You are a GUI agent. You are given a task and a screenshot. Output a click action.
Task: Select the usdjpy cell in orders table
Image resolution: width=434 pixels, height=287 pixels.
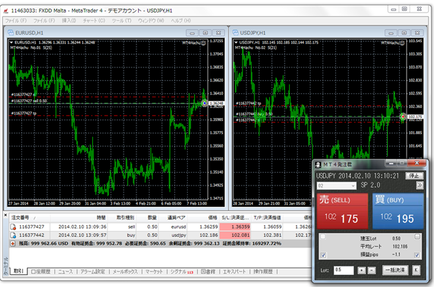(178, 235)
